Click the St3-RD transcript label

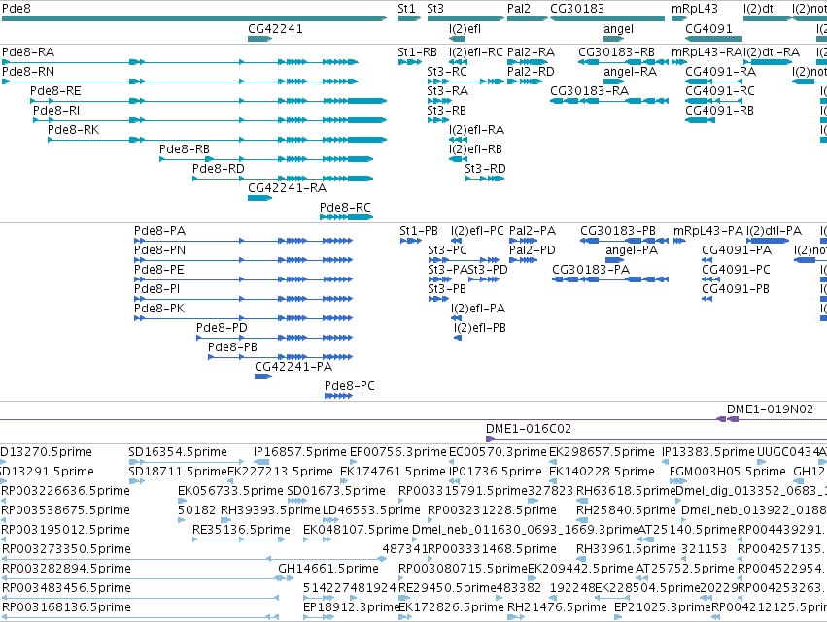pos(485,169)
